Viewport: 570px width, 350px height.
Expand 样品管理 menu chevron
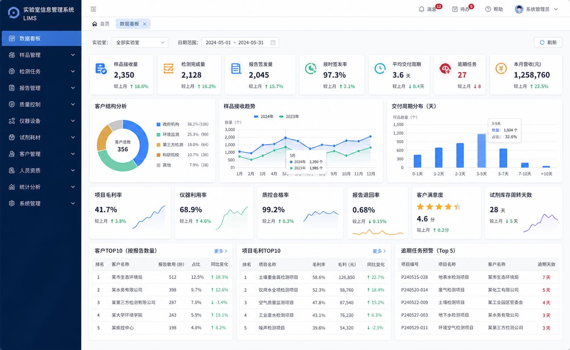[73, 55]
